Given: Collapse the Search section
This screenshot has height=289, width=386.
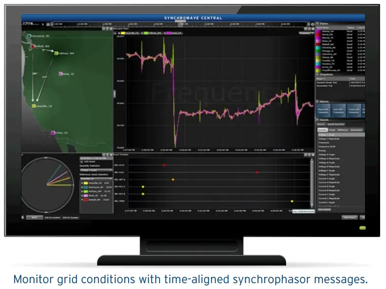Looking at the screenshot, I should (318, 120).
